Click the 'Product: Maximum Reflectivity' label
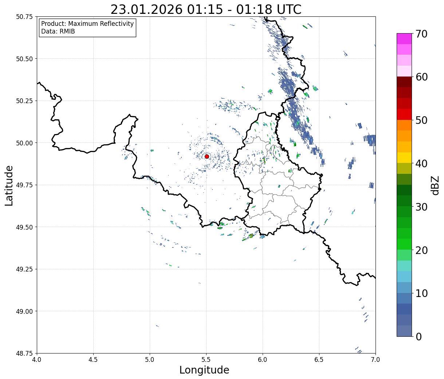The height and width of the screenshot is (379, 444). 87,24
